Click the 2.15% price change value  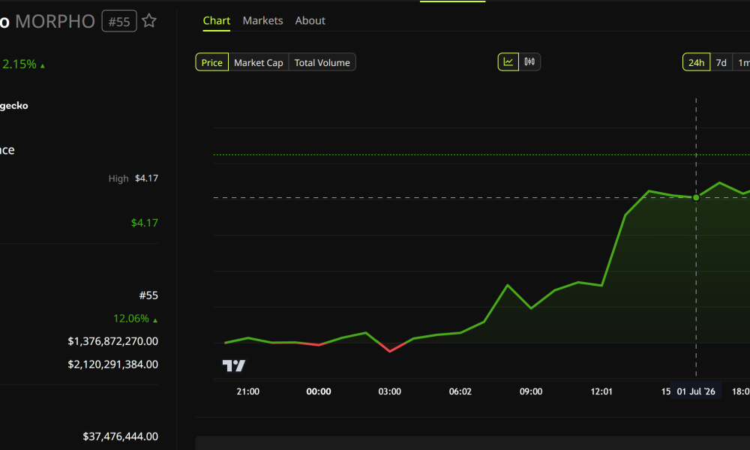[x=23, y=64]
